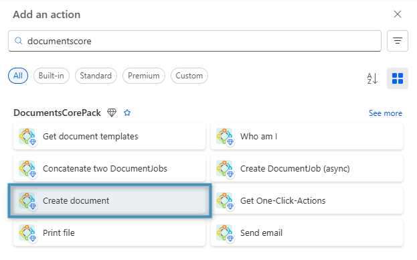Select the Built-in filter pill
Image resolution: width=417 pixels, height=260 pixels.
click(x=52, y=76)
